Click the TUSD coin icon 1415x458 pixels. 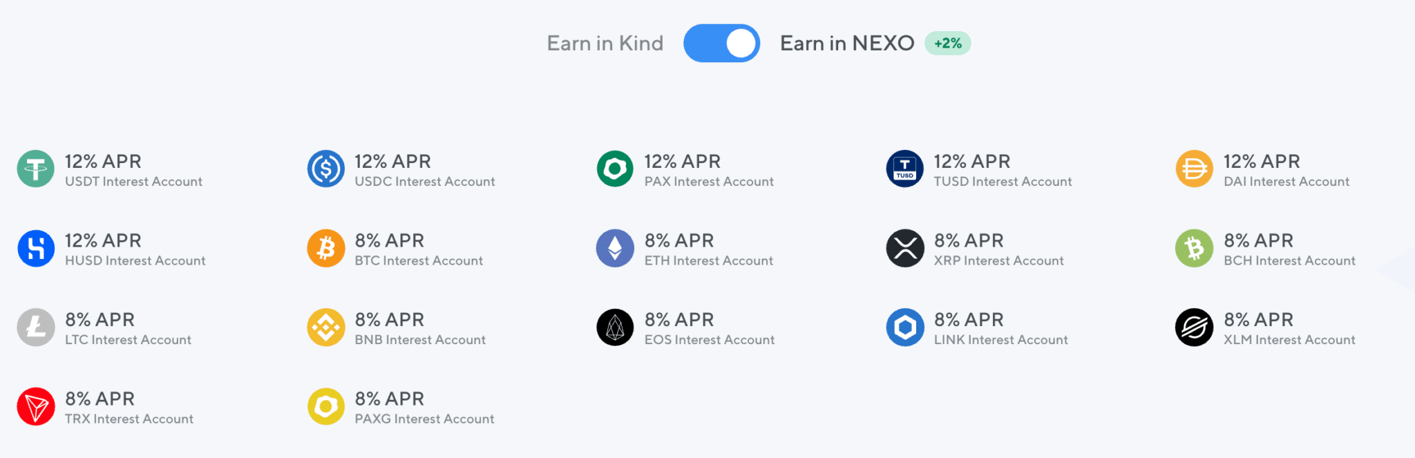point(904,169)
